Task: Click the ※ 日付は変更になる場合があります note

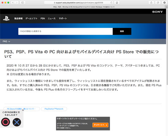Action: [x=28, y=74]
